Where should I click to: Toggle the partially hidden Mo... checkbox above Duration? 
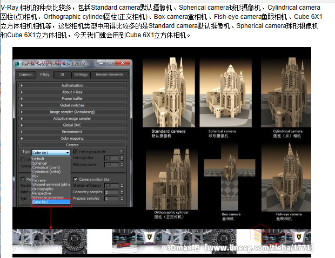click(x=23, y=179)
